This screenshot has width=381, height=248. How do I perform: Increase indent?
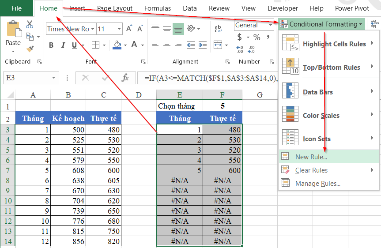pos(203,45)
